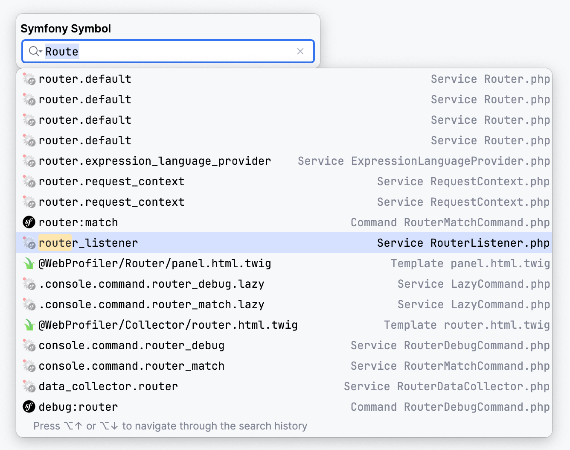Click the gear icon next to console.command.router_debug
The image size is (570, 450).
coord(28,345)
